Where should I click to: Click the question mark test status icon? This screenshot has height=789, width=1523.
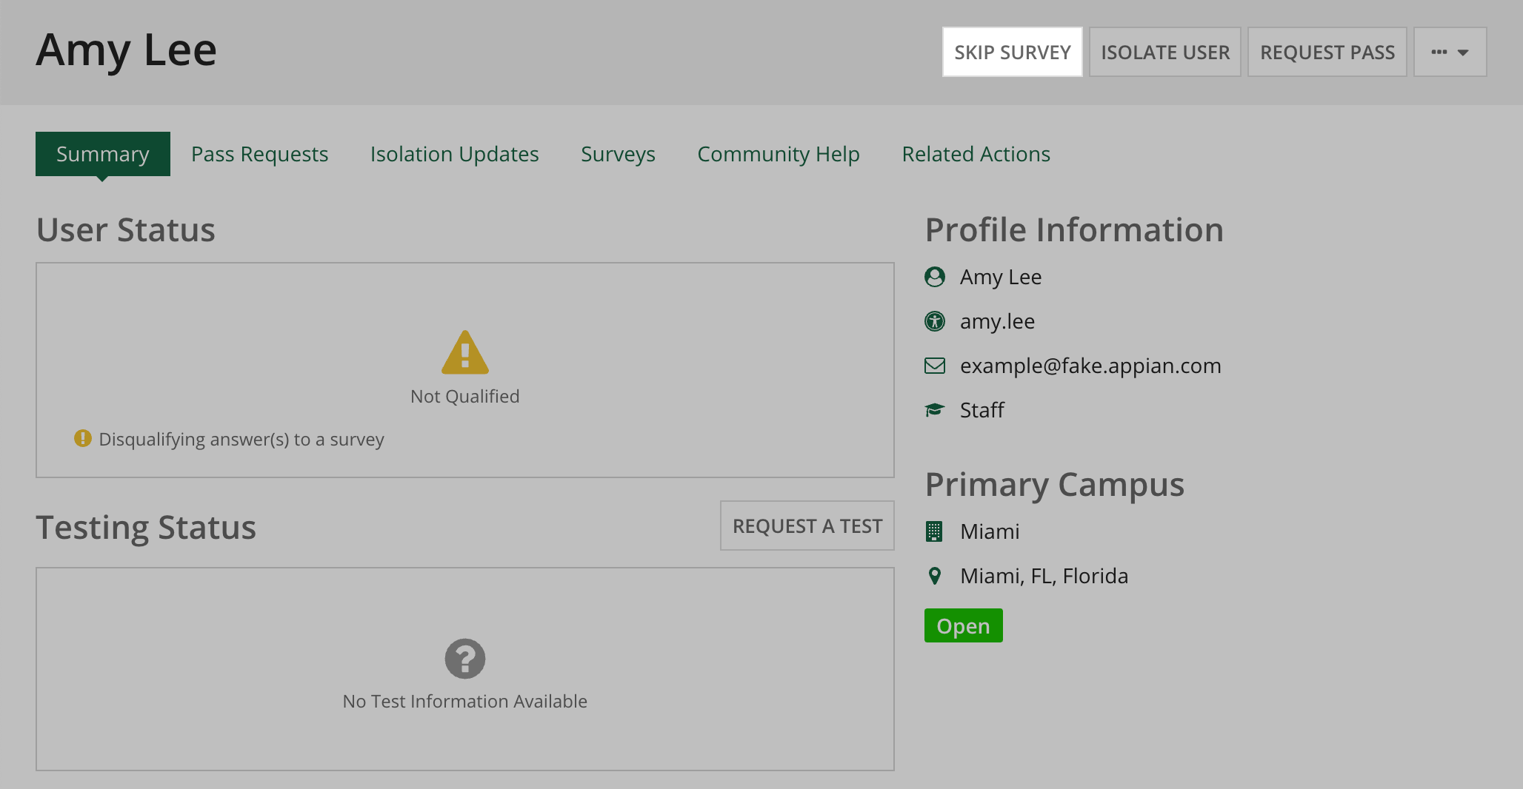(x=465, y=659)
